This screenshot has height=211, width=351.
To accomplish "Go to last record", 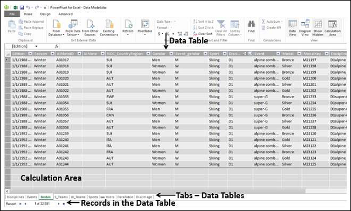I will click(x=64, y=204).
